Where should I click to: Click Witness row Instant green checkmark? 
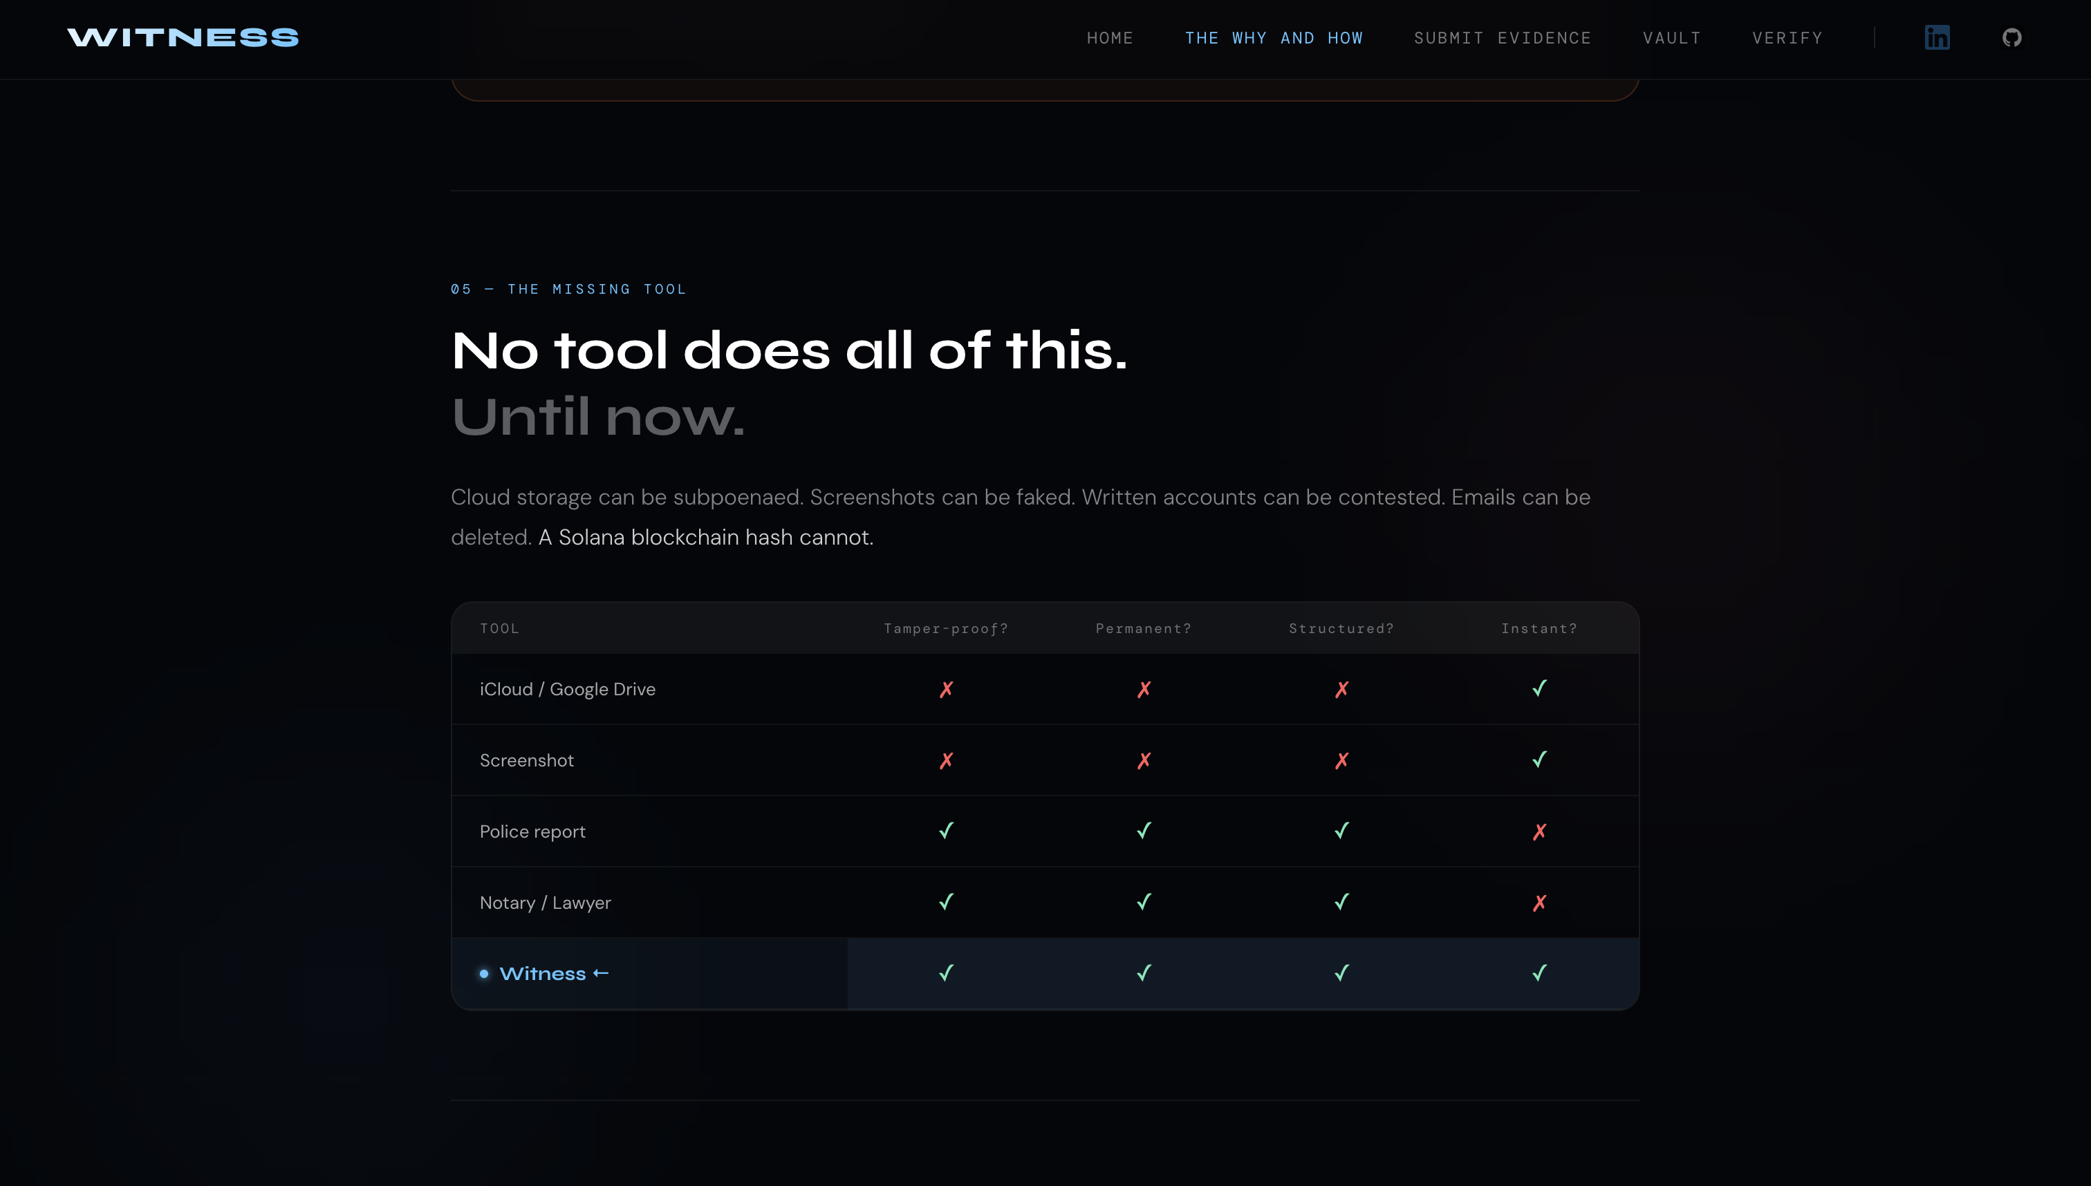[x=1539, y=972]
